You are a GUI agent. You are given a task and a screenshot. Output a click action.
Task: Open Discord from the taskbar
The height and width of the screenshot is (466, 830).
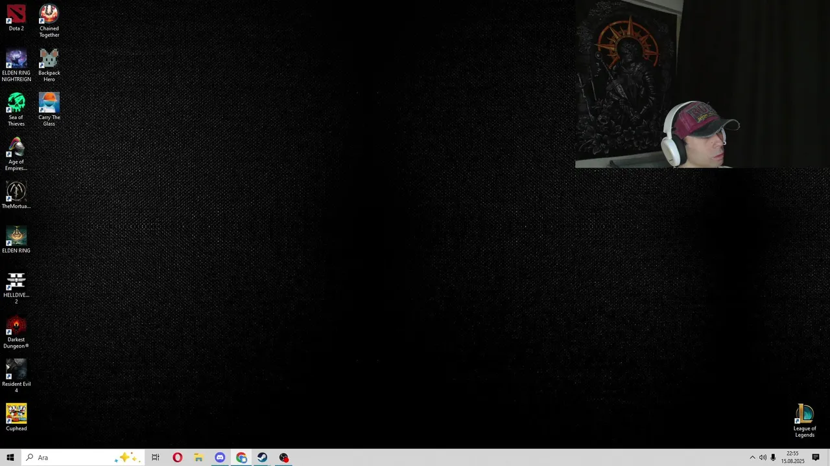[220, 458]
